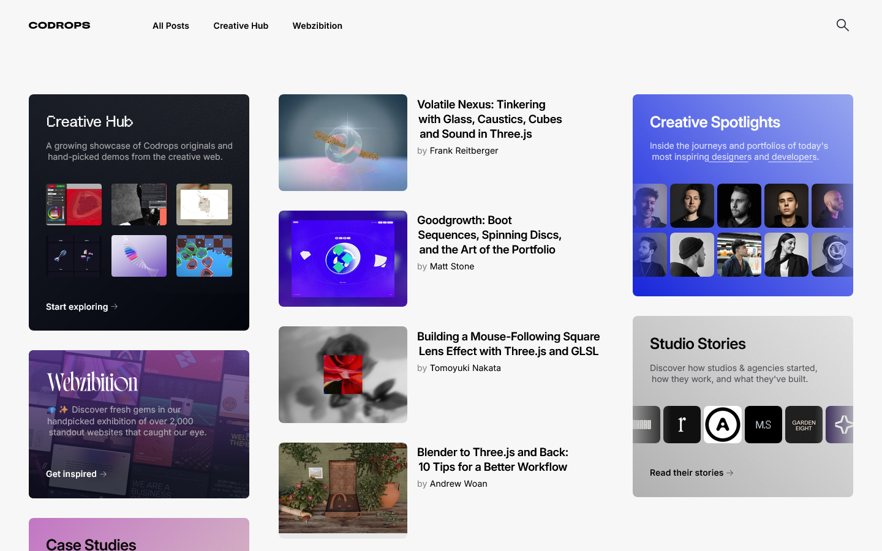Click the four-point star studio logo
This screenshot has width=882, height=551.
click(x=840, y=424)
